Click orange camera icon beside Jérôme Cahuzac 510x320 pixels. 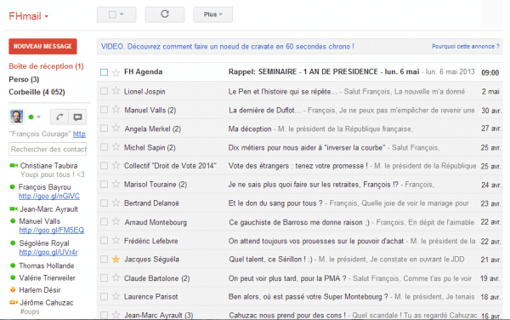click(14, 302)
